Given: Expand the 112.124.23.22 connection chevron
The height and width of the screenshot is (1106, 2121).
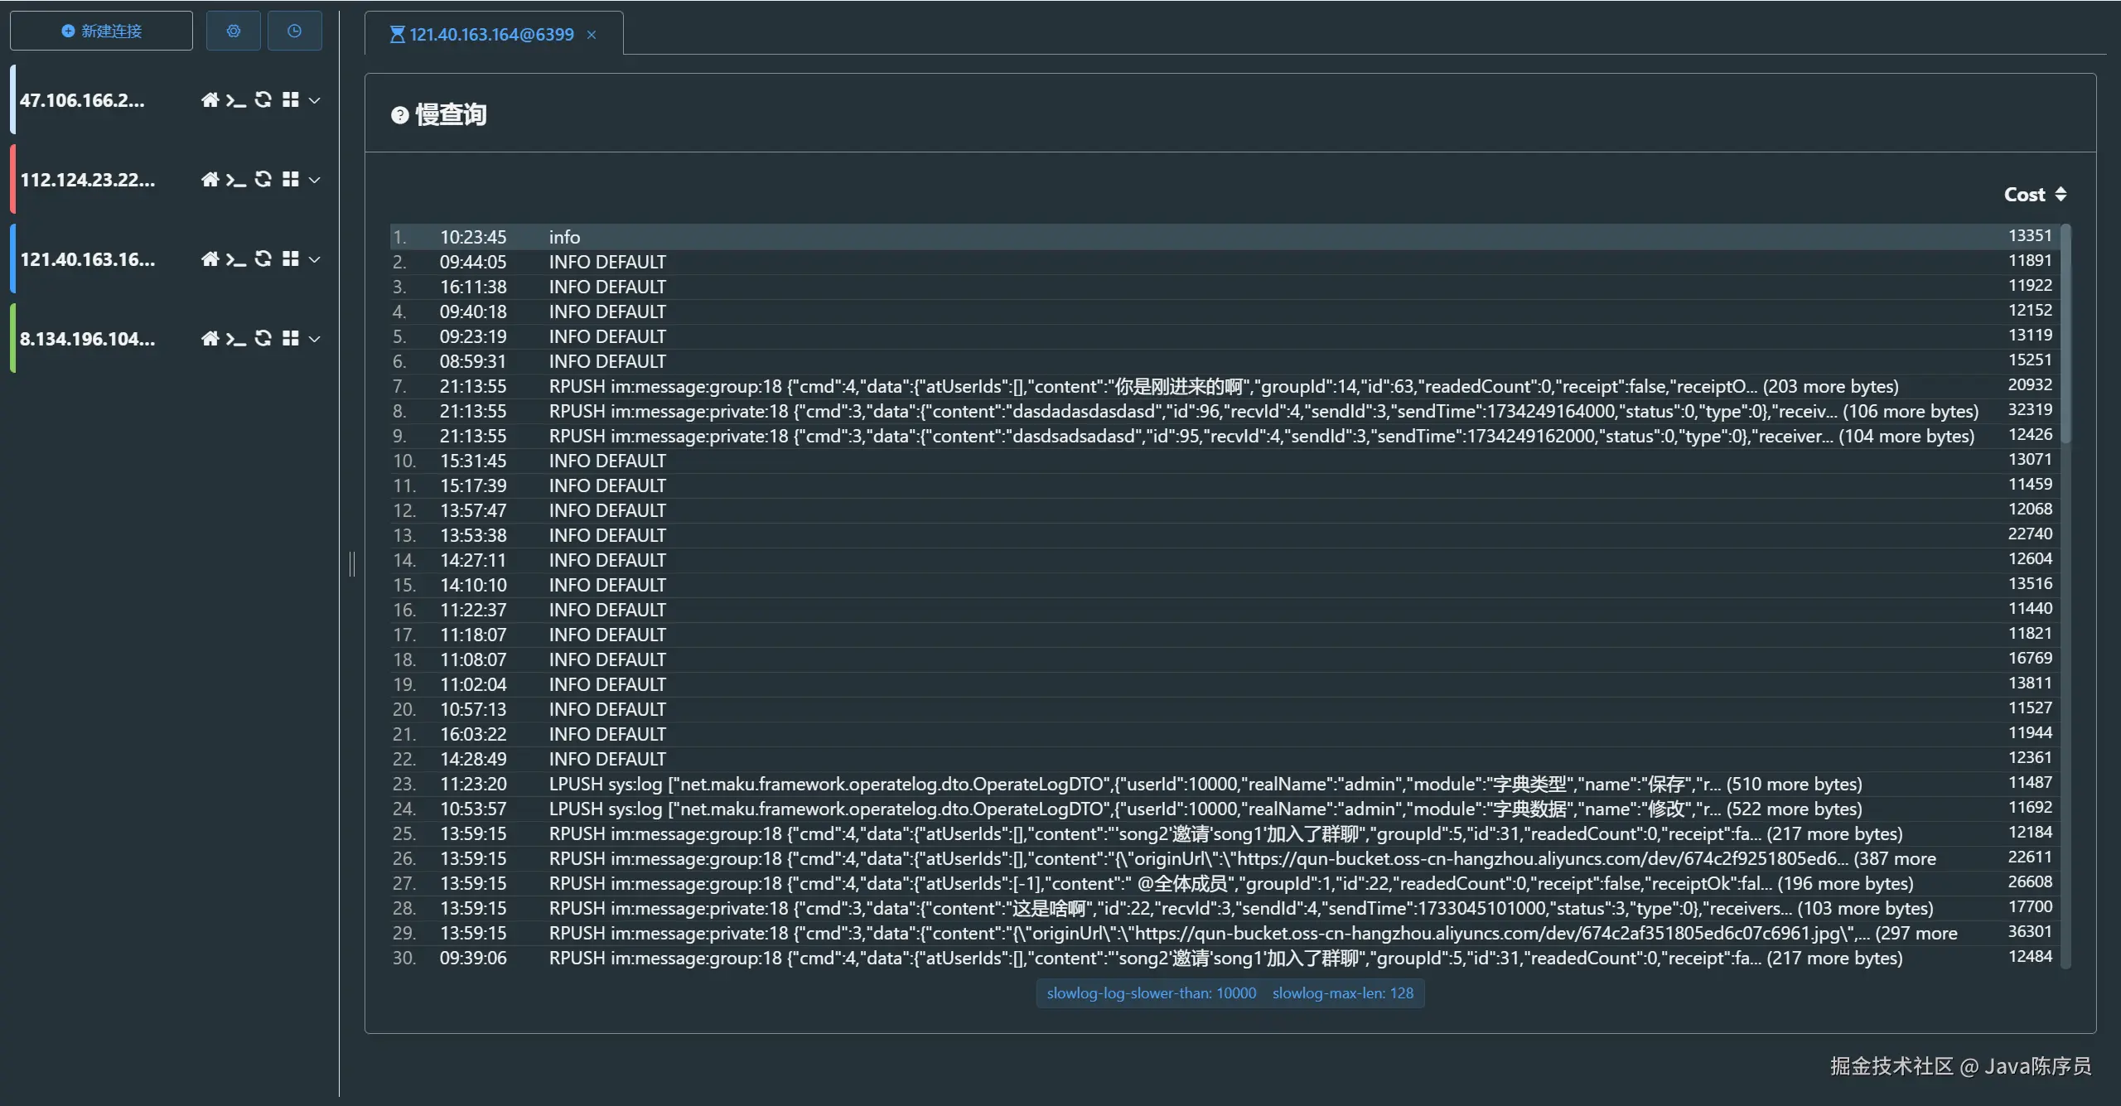Looking at the screenshot, I should click(x=315, y=180).
